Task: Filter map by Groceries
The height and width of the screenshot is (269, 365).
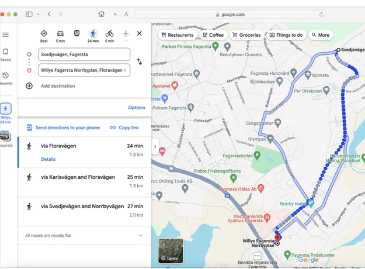Action: coord(247,35)
